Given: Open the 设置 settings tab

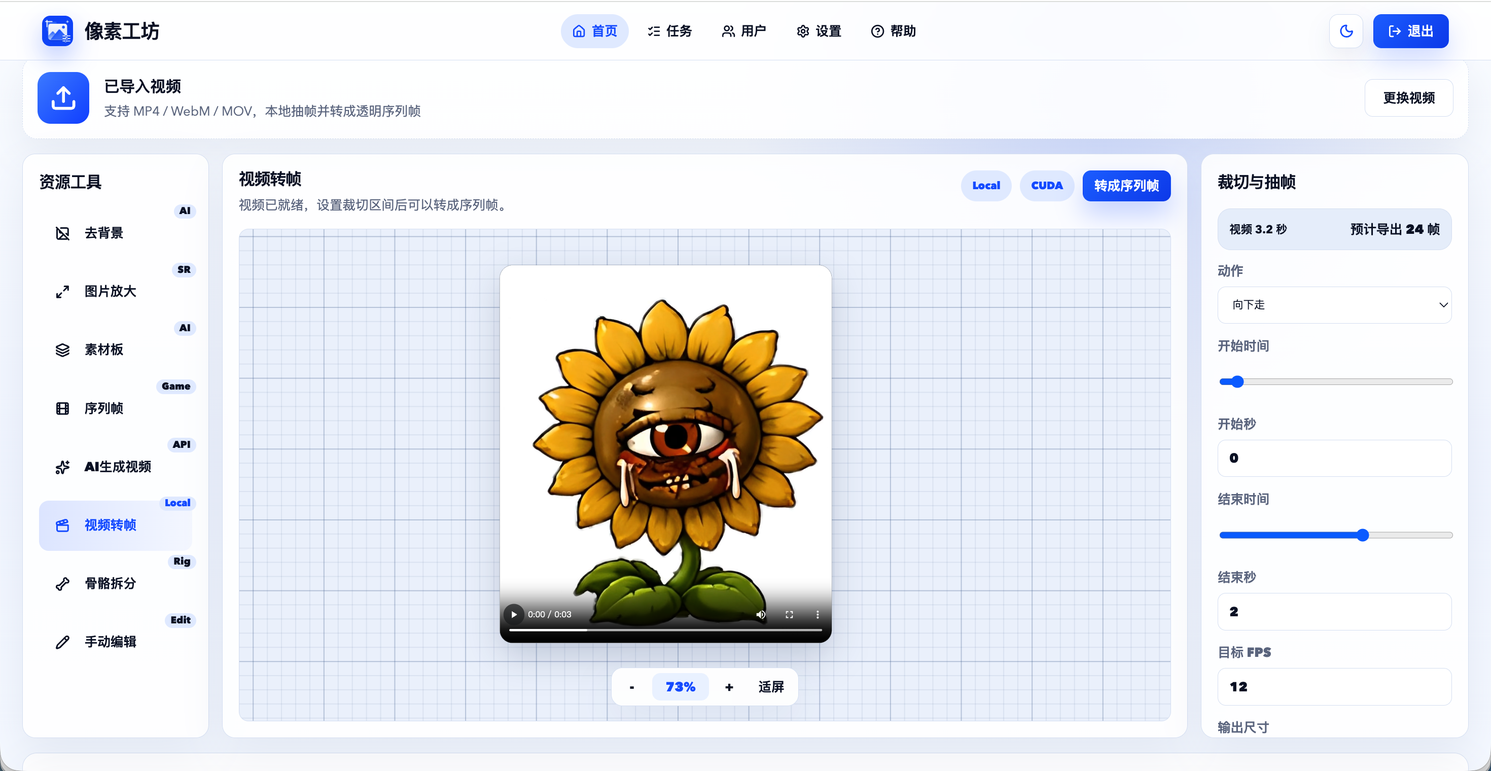Looking at the screenshot, I should tap(819, 31).
